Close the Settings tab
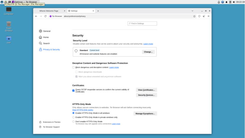Viewport: 245px width, 138px height. tap(93, 11)
